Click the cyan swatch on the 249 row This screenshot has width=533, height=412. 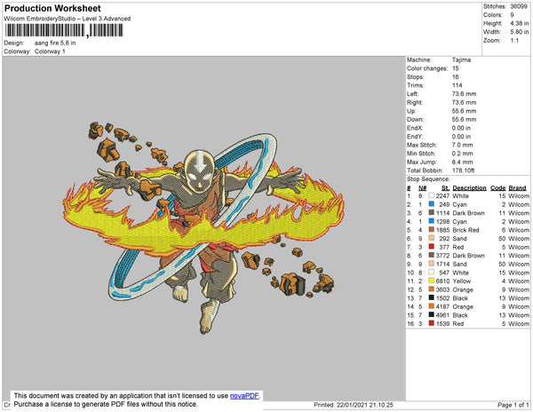(432, 204)
